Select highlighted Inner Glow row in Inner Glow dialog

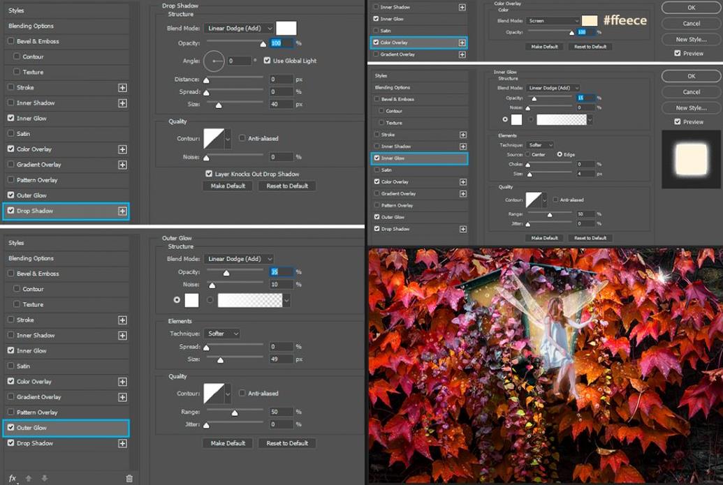coord(420,158)
